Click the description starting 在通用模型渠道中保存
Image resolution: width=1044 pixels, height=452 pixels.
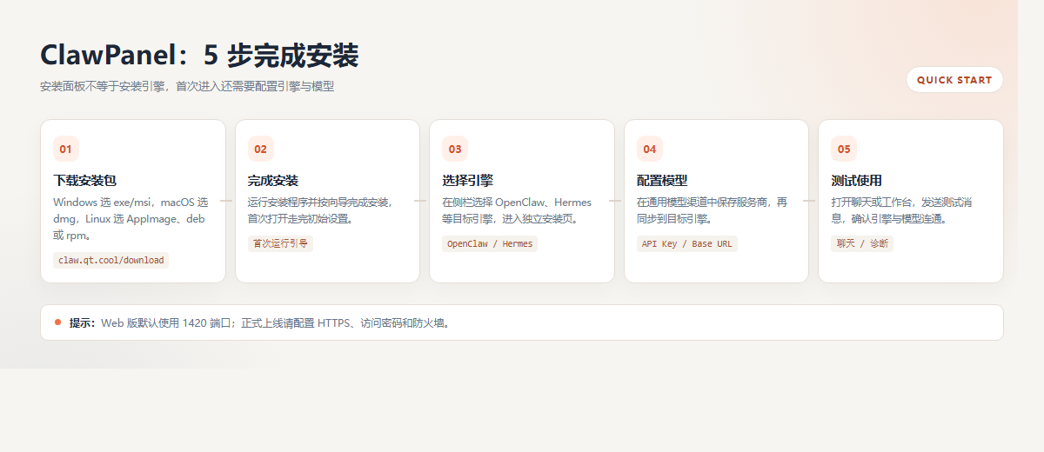[x=713, y=210]
